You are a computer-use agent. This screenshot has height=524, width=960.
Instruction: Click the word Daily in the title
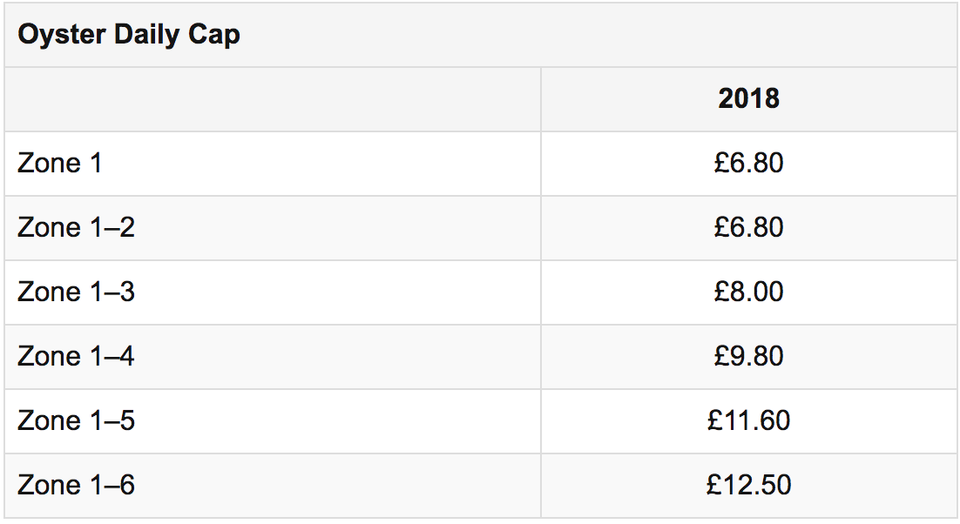click(x=147, y=35)
